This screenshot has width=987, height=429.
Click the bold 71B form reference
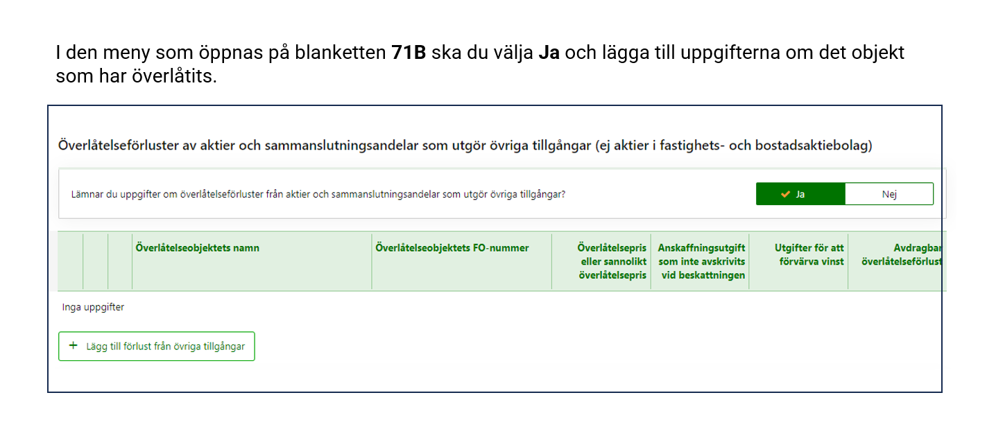pyautogui.click(x=409, y=53)
